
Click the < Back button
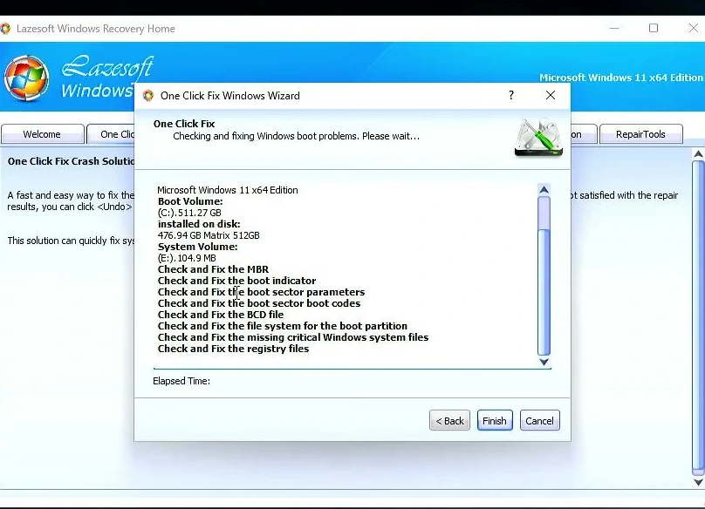[x=449, y=420]
